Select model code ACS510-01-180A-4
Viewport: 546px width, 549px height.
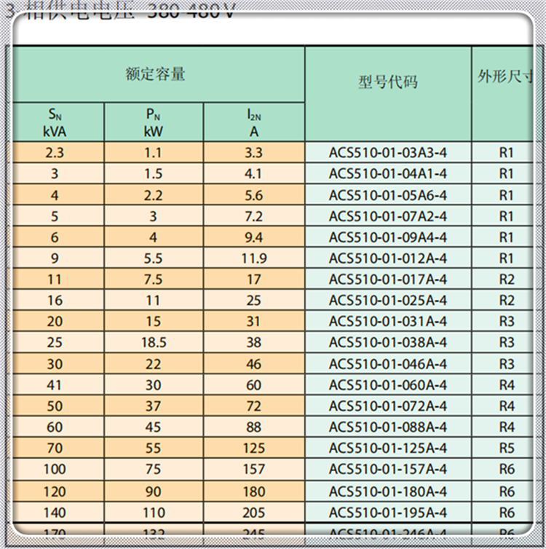coord(388,491)
